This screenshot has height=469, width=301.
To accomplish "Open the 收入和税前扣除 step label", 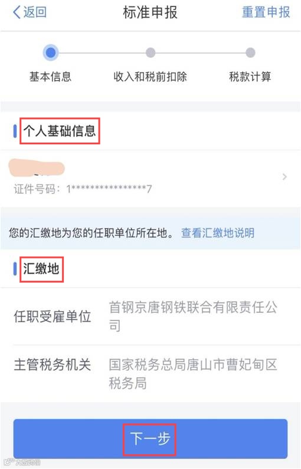I will click(x=150, y=77).
